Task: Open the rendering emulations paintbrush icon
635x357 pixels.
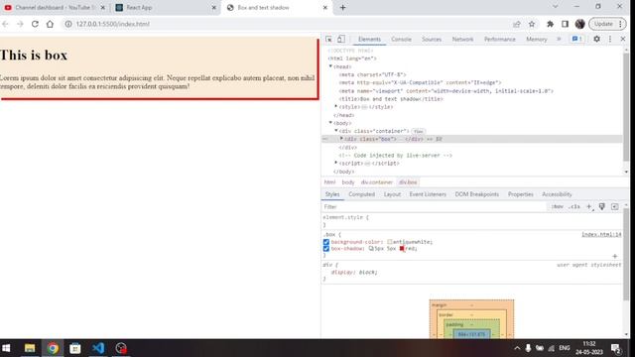Action: pos(602,207)
